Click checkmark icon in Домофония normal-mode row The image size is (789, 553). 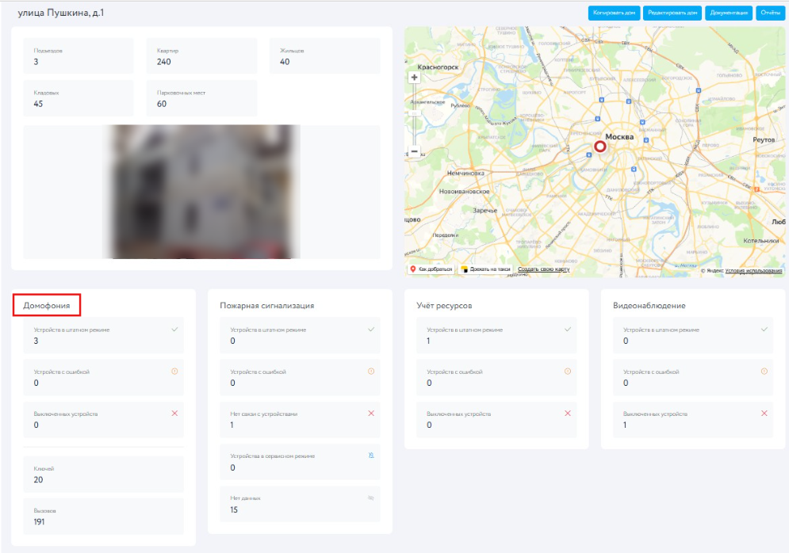tap(174, 329)
